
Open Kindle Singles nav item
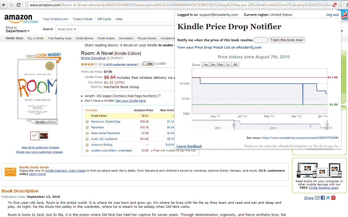pyautogui.click(x=106, y=38)
